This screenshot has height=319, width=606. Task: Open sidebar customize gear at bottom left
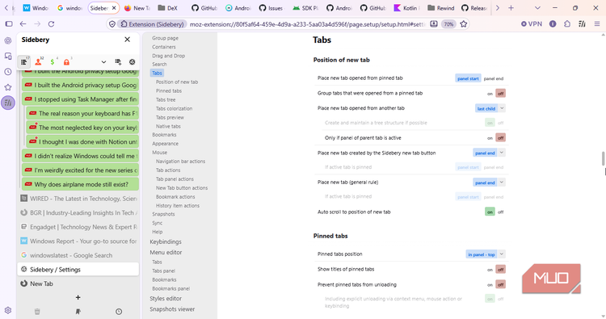point(8,310)
